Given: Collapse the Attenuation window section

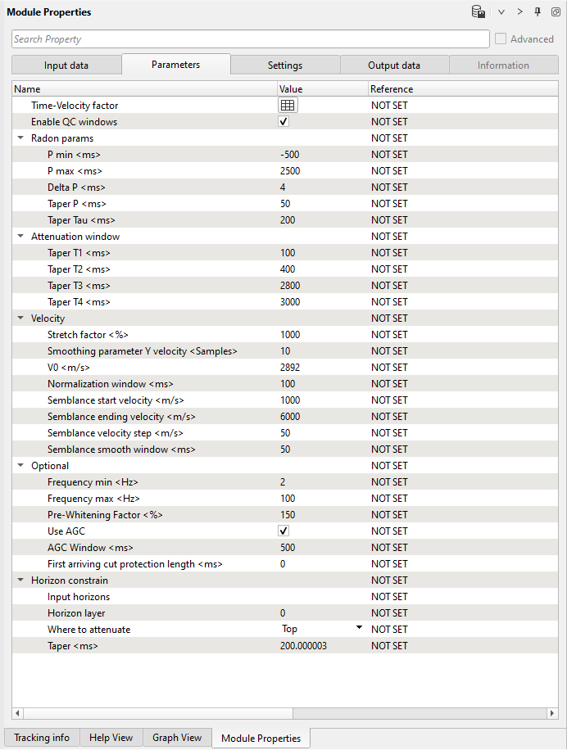Looking at the screenshot, I should click(x=20, y=237).
